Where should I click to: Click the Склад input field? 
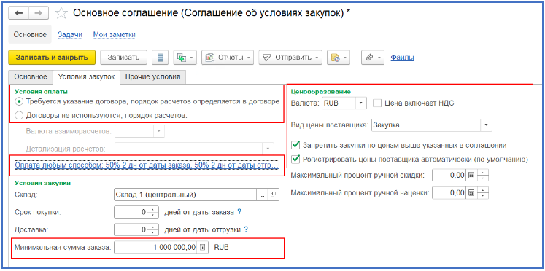click(x=185, y=195)
